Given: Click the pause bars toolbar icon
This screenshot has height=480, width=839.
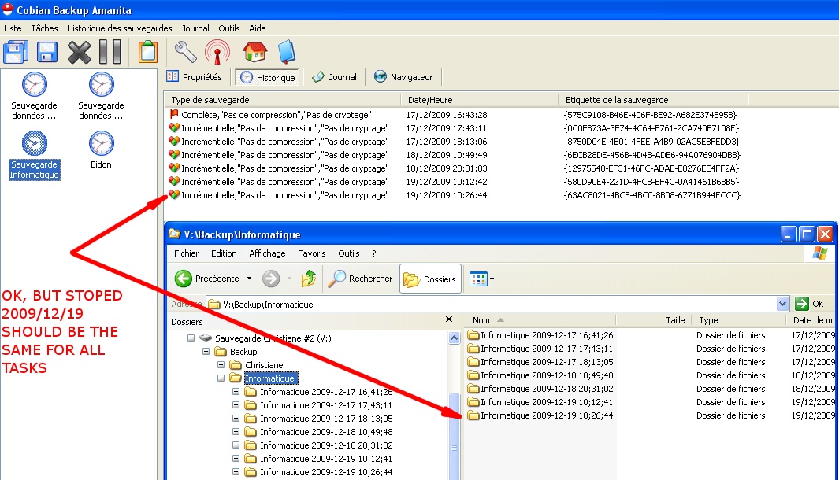Looking at the screenshot, I should [x=111, y=52].
